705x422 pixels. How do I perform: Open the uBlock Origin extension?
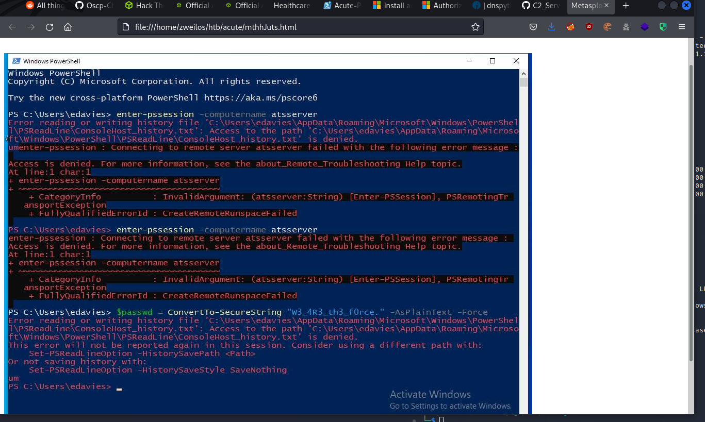(589, 27)
